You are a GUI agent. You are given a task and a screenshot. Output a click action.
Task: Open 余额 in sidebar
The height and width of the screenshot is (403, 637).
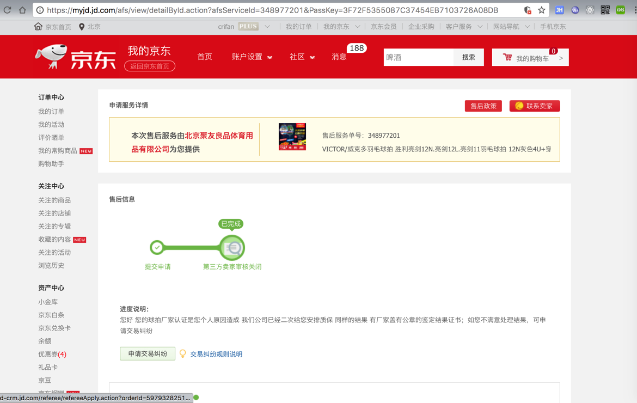(x=45, y=341)
